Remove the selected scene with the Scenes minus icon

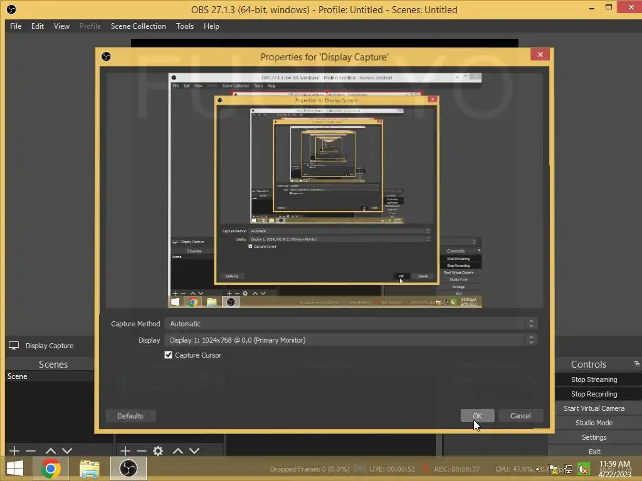[x=31, y=451]
